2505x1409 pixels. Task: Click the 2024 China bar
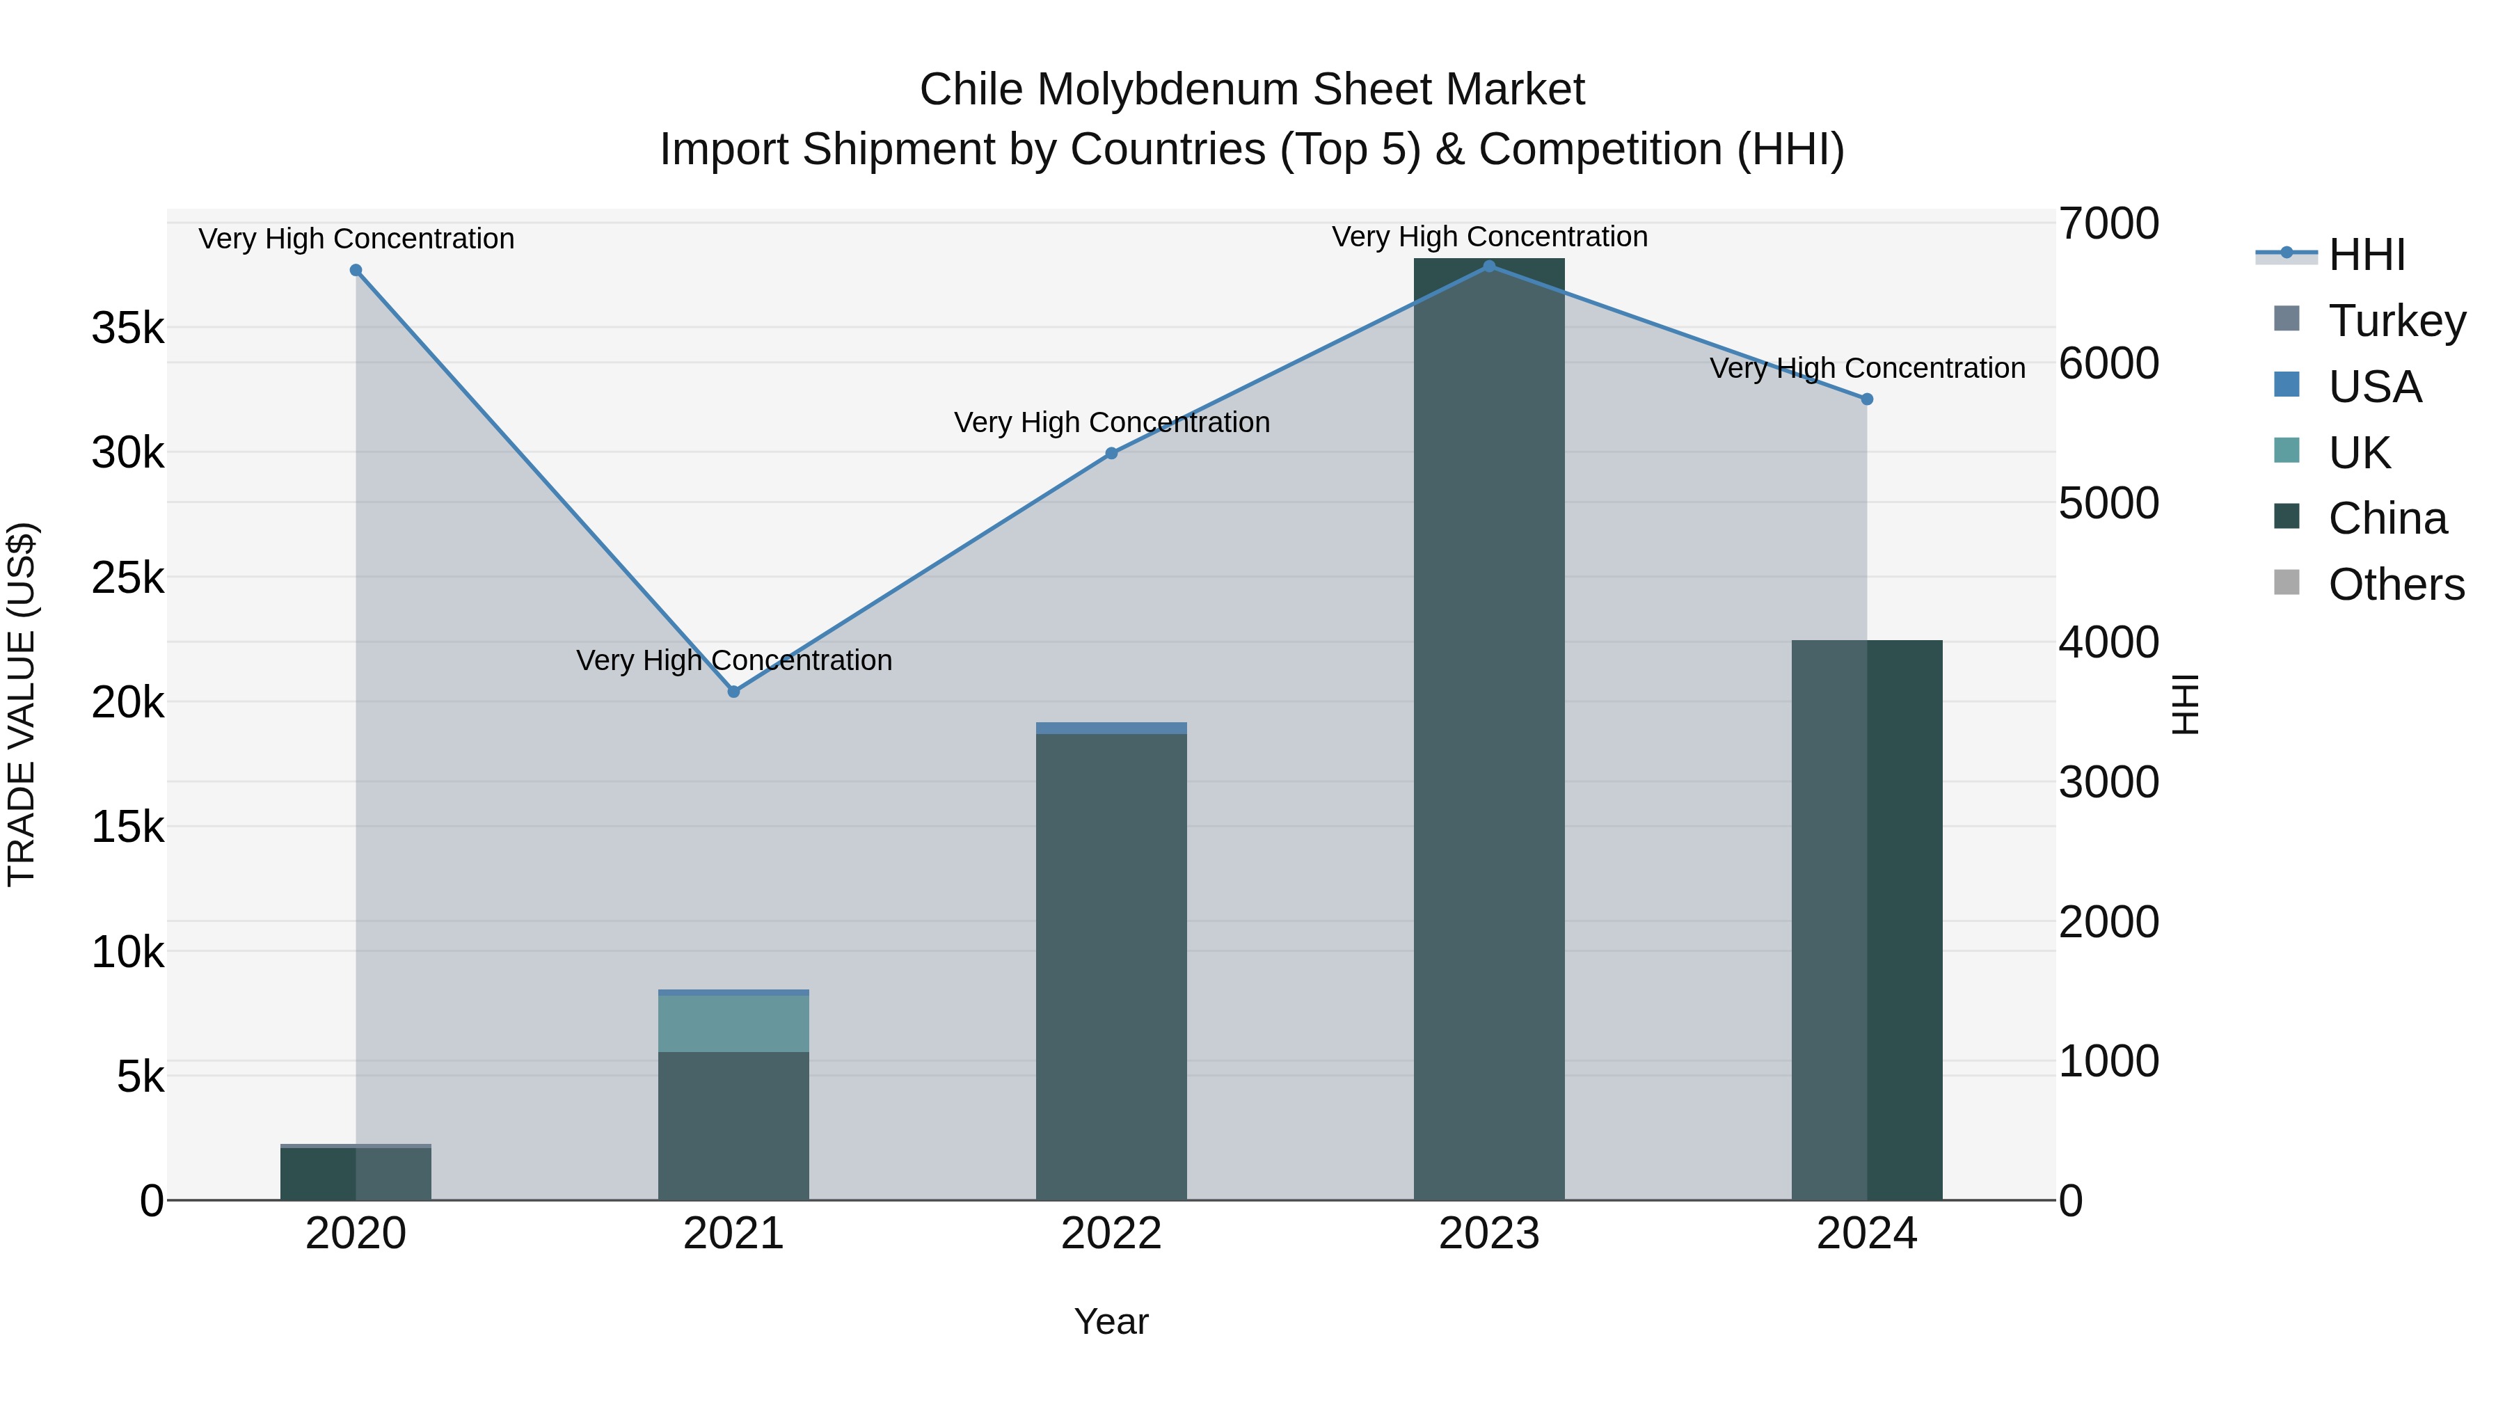tap(1867, 920)
